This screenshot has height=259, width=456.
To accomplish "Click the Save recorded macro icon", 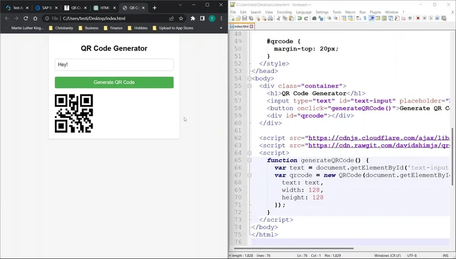I will (444, 18).
